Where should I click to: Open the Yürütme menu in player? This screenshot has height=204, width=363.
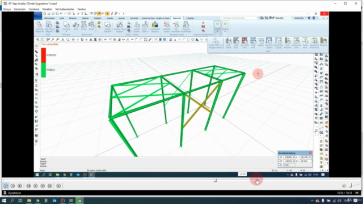pos(33,9)
